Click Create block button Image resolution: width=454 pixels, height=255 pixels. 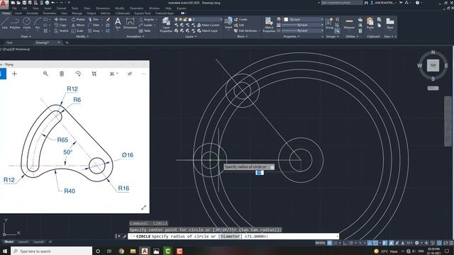[x=240, y=19]
